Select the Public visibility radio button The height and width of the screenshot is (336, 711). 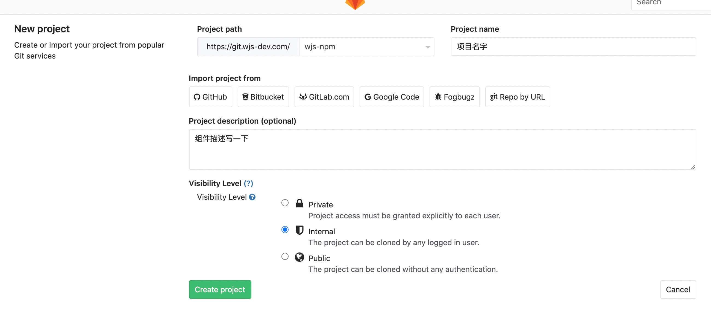pyautogui.click(x=285, y=256)
